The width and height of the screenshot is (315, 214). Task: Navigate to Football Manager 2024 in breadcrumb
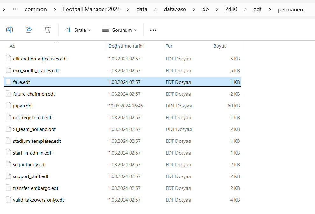91,9
